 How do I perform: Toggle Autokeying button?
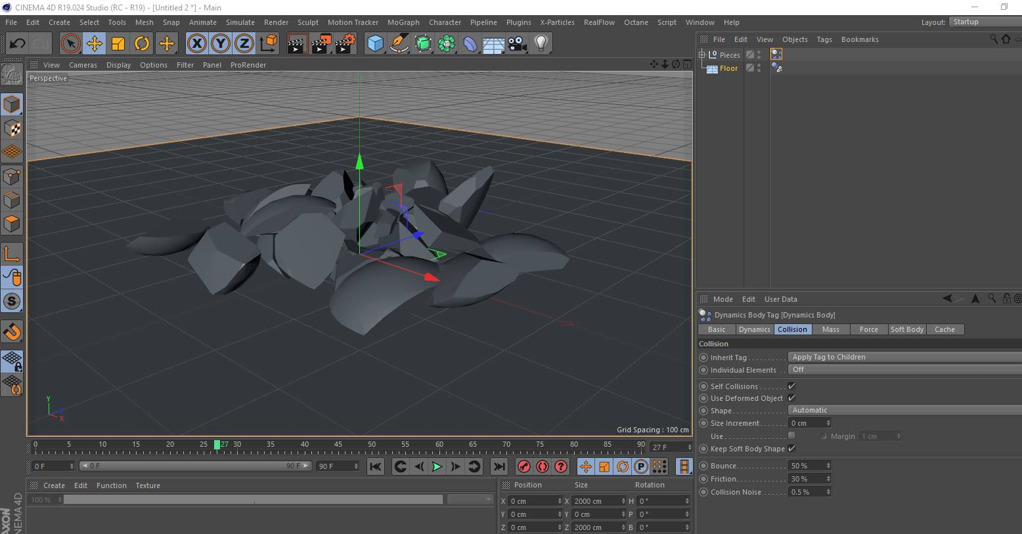[542, 466]
